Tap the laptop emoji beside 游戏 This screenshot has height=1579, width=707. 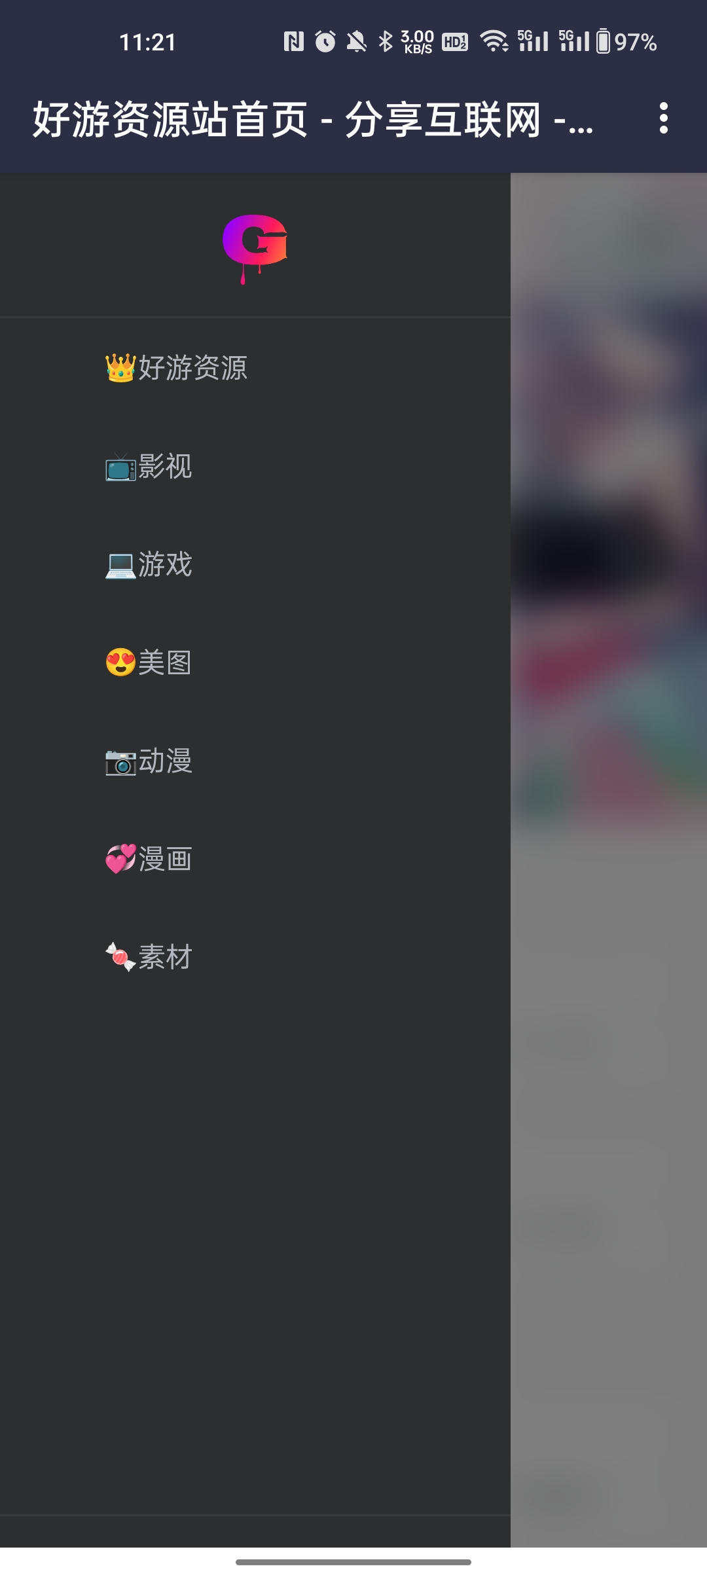(120, 565)
